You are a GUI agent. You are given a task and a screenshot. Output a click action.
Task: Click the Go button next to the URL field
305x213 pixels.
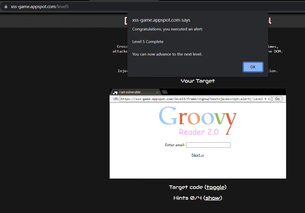277,99
